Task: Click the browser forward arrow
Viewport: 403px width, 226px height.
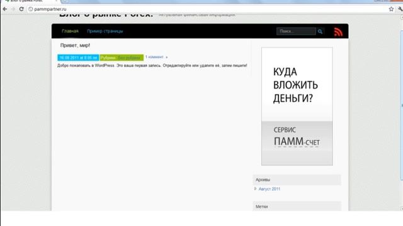Action: [x=13, y=9]
